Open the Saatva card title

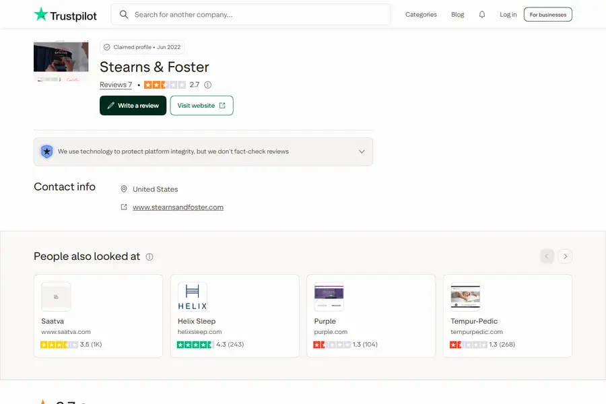point(53,321)
